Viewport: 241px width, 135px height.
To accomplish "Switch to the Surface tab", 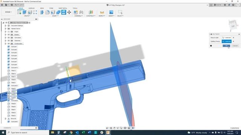I will click(32, 8).
